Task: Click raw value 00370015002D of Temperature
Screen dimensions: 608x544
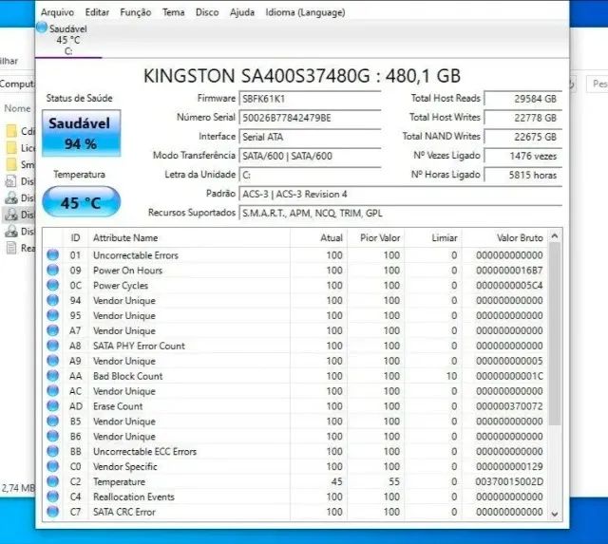Action: (509, 482)
